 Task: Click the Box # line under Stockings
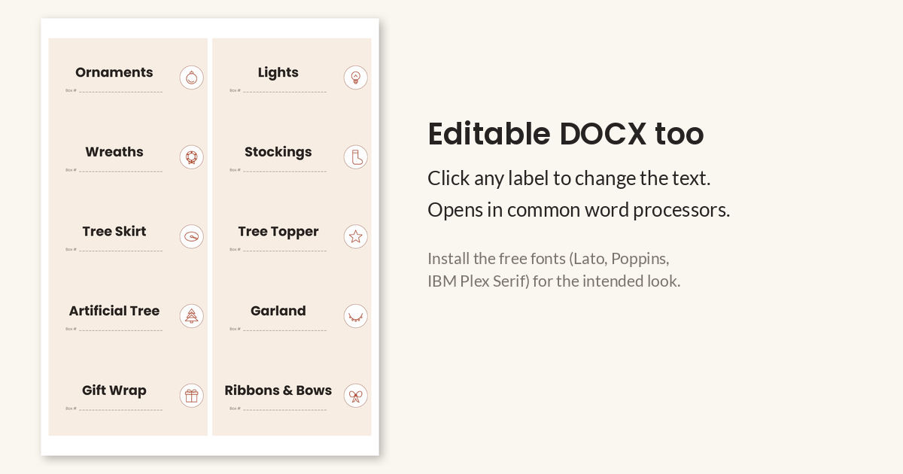click(x=278, y=170)
